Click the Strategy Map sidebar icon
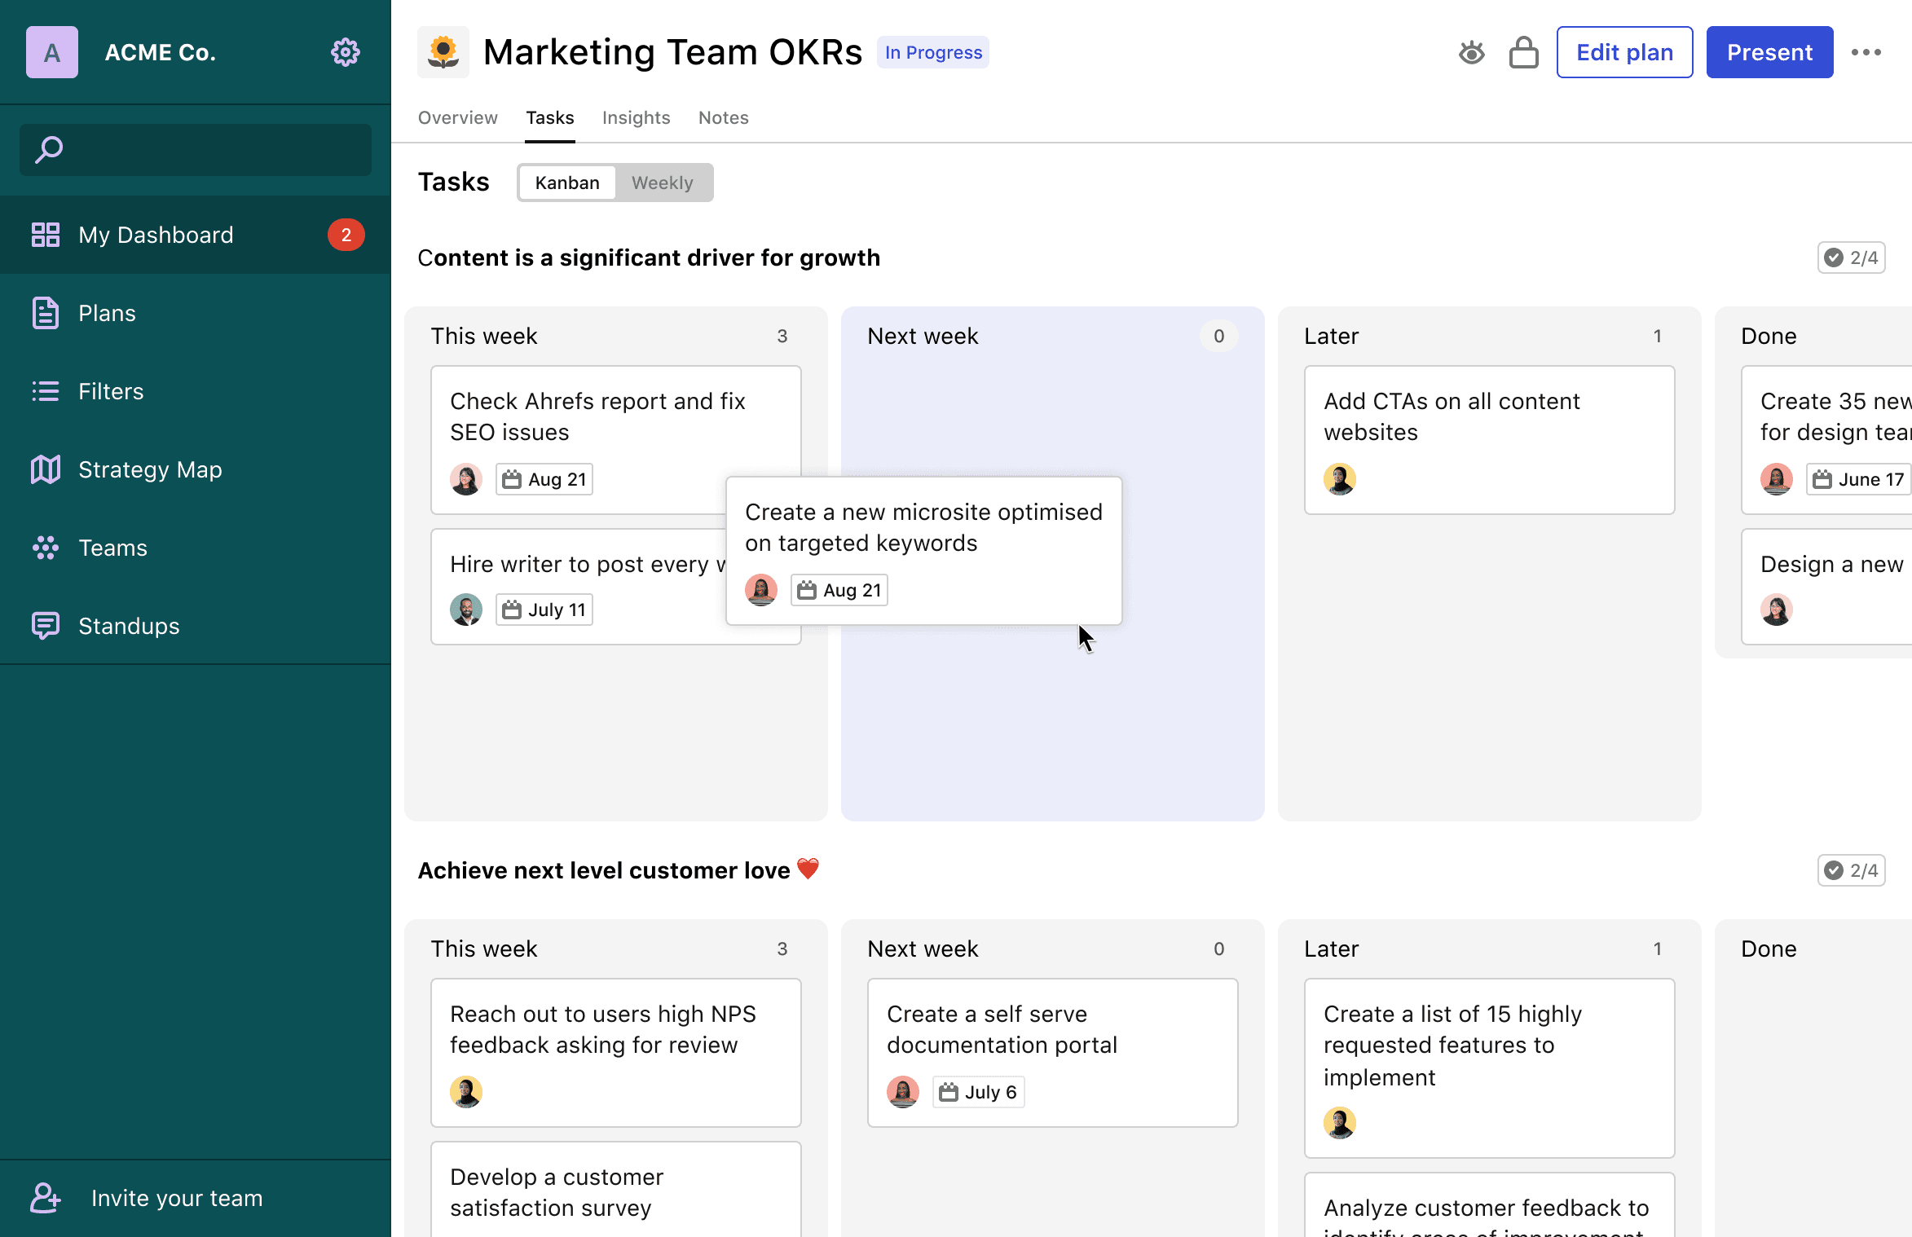This screenshot has width=1912, height=1237. [x=46, y=469]
